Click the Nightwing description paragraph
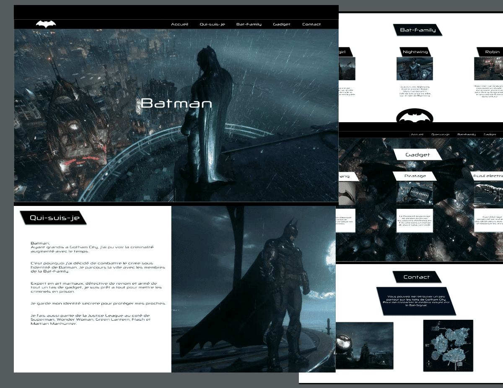Screen dimensions: 503x388 (415, 91)
